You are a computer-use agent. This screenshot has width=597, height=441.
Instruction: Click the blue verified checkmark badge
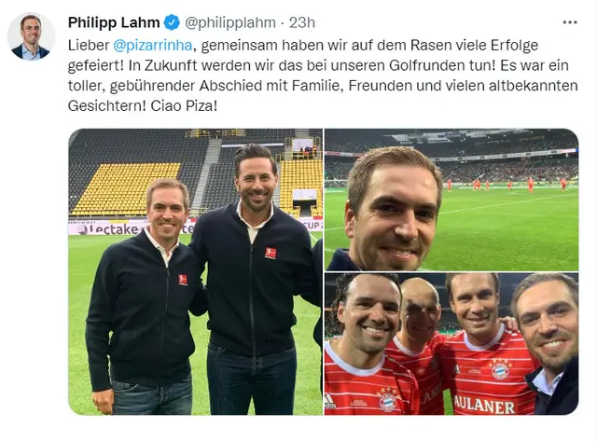172,22
